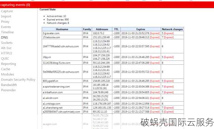This screenshot has height=129, width=214.
Task: Open Domain Security Policy page
Action: click(18, 80)
